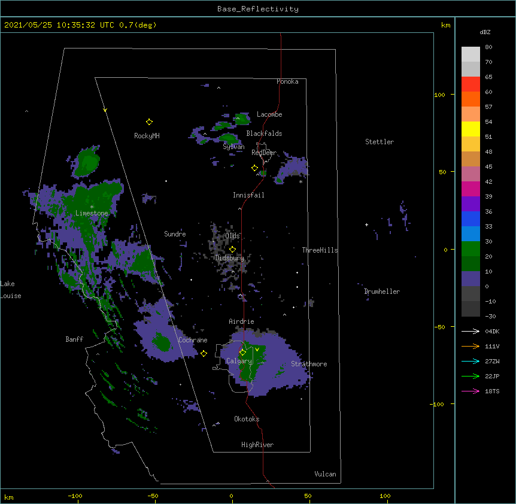Screen dimensions: 516x504
Task: Click the ThreeHills label
Action: pos(320,250)
